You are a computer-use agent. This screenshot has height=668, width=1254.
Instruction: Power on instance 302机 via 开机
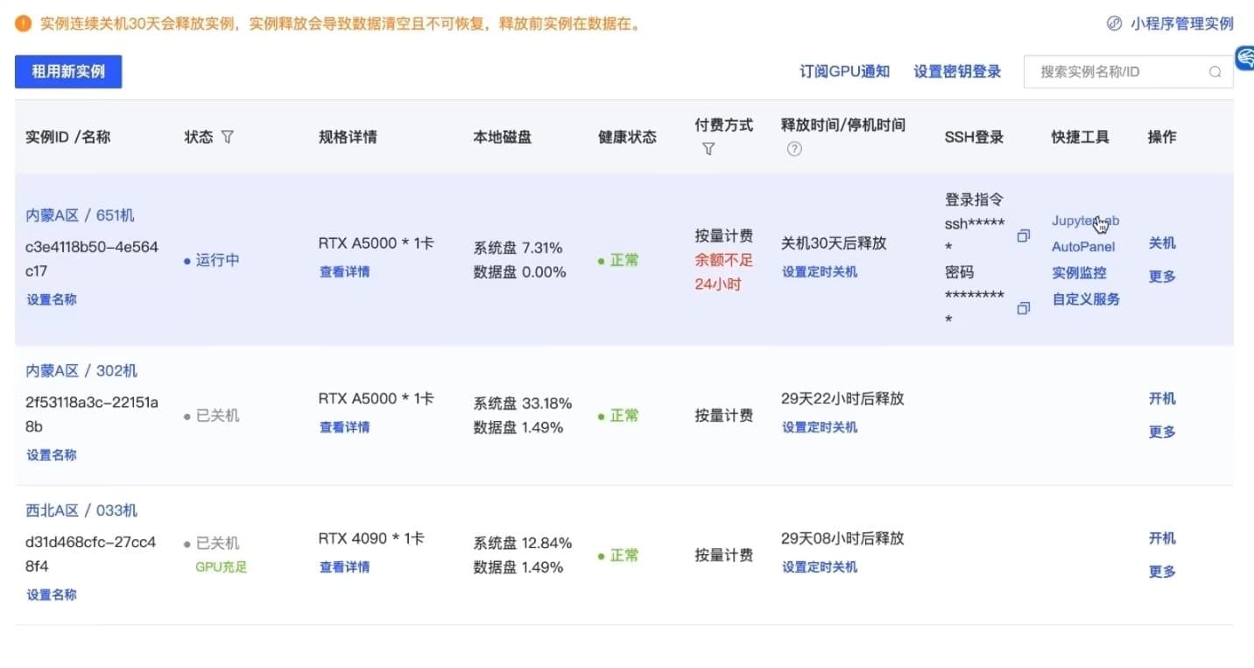pyautogui.click(x=1161, y=398)
